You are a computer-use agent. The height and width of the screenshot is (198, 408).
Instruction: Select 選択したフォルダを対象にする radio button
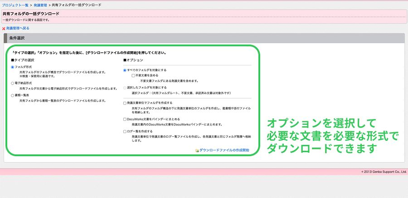pos(125,87)
